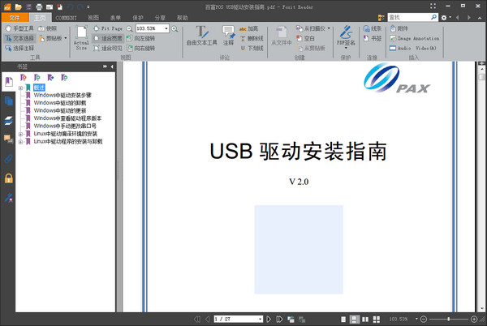Viewport: 487px width, 326px height.
Task: Activate the 文本选择 text selection tool
Action: click(19, 38)
